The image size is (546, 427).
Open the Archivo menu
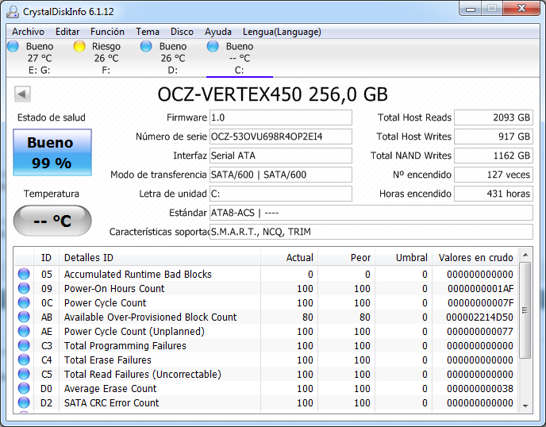(x=29, y=32)
